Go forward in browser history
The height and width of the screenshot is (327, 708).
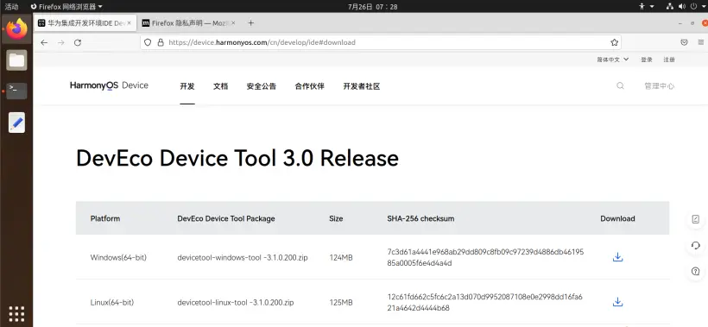[61, 42]
